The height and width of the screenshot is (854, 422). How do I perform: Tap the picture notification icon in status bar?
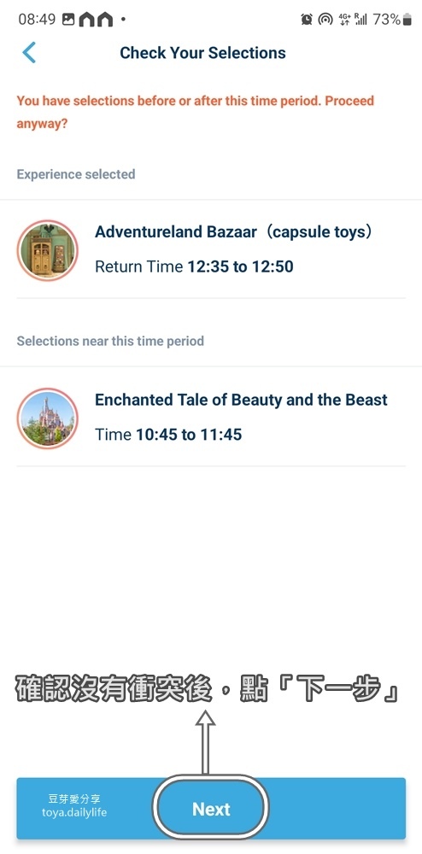tap(68, 20)
